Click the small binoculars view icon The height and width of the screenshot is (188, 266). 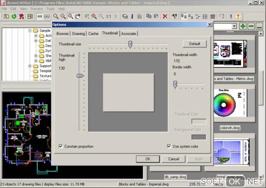point(40,16)
